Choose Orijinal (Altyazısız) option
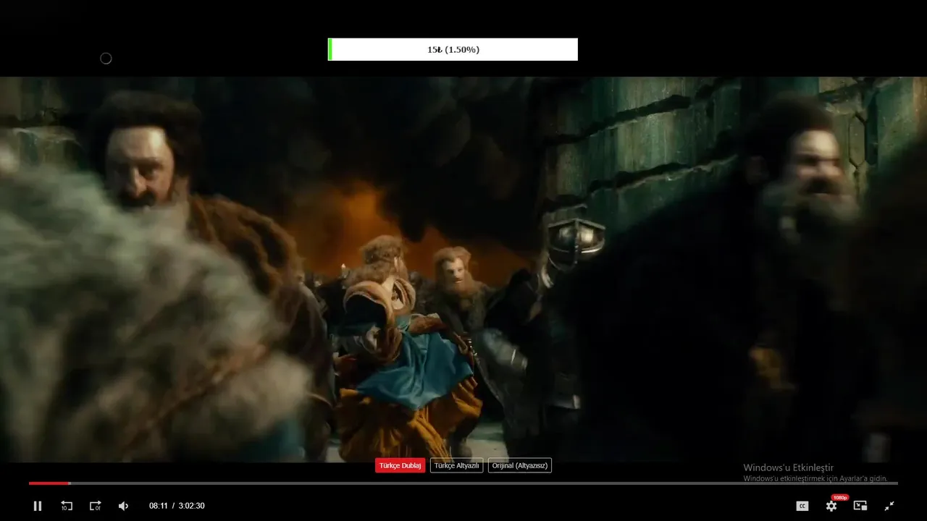The image size is (927, 521). (520, 465)
